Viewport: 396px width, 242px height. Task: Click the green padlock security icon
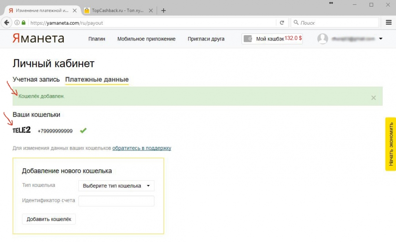click(x=23, y=23)
